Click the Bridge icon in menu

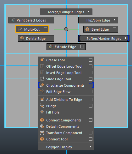(x=42, y=106)
